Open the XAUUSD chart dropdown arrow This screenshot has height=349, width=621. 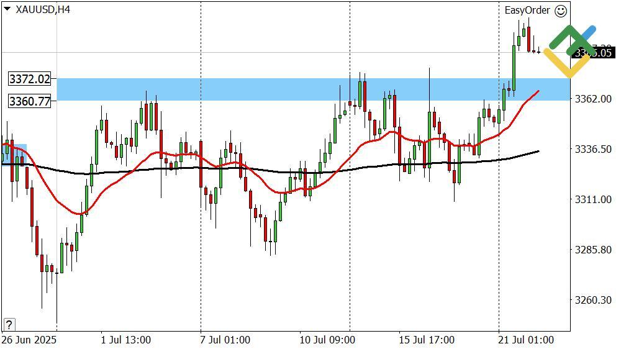pos(8,9)
